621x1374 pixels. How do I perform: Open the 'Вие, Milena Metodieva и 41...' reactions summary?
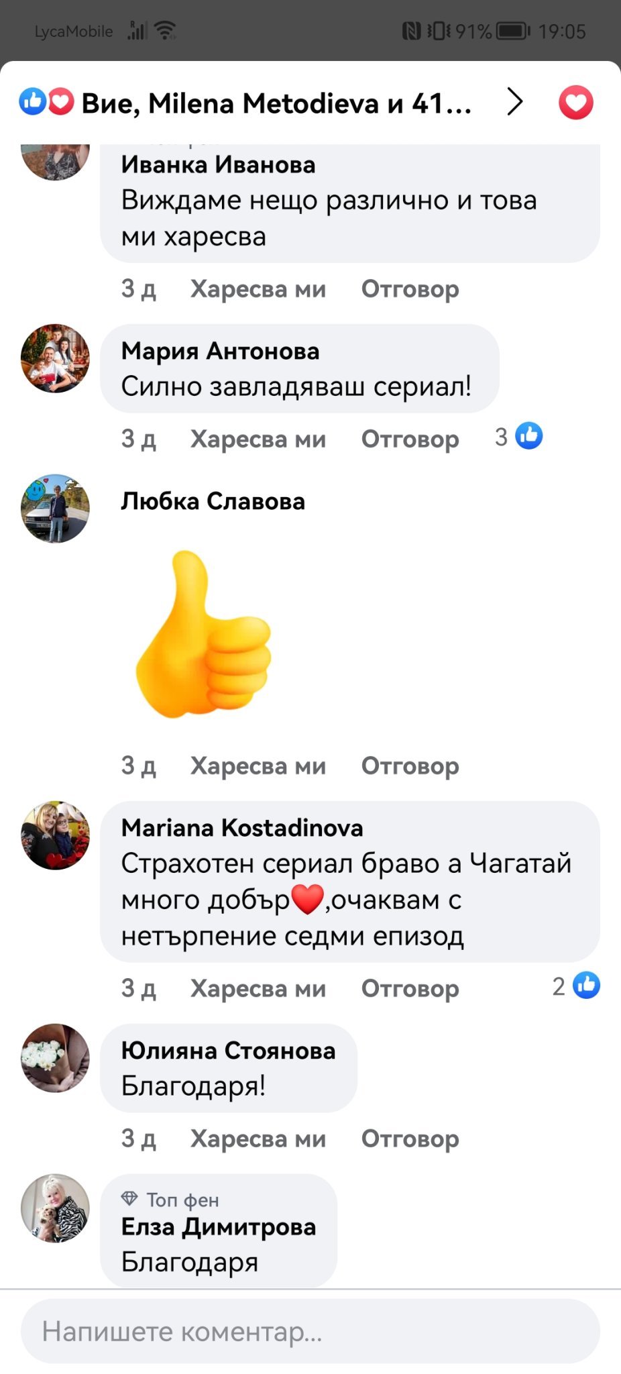pyautogui.click(x=276, y=103)
